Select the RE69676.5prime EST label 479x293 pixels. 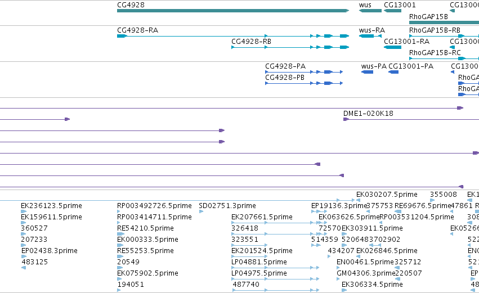tap(423, 206)
